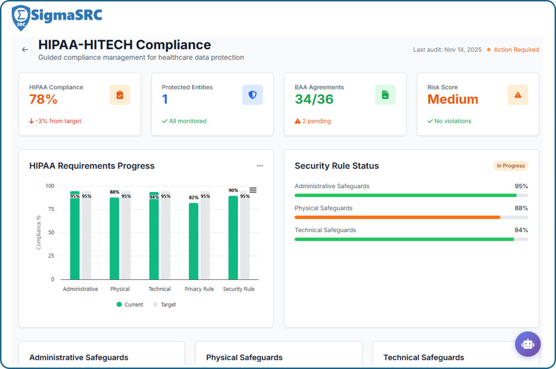Click the Physical Safeguards card heading
This screenshot has height=369, width=556.
(x=244, y=357)
